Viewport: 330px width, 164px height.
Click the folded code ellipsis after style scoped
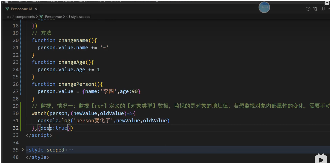[71, 150]
